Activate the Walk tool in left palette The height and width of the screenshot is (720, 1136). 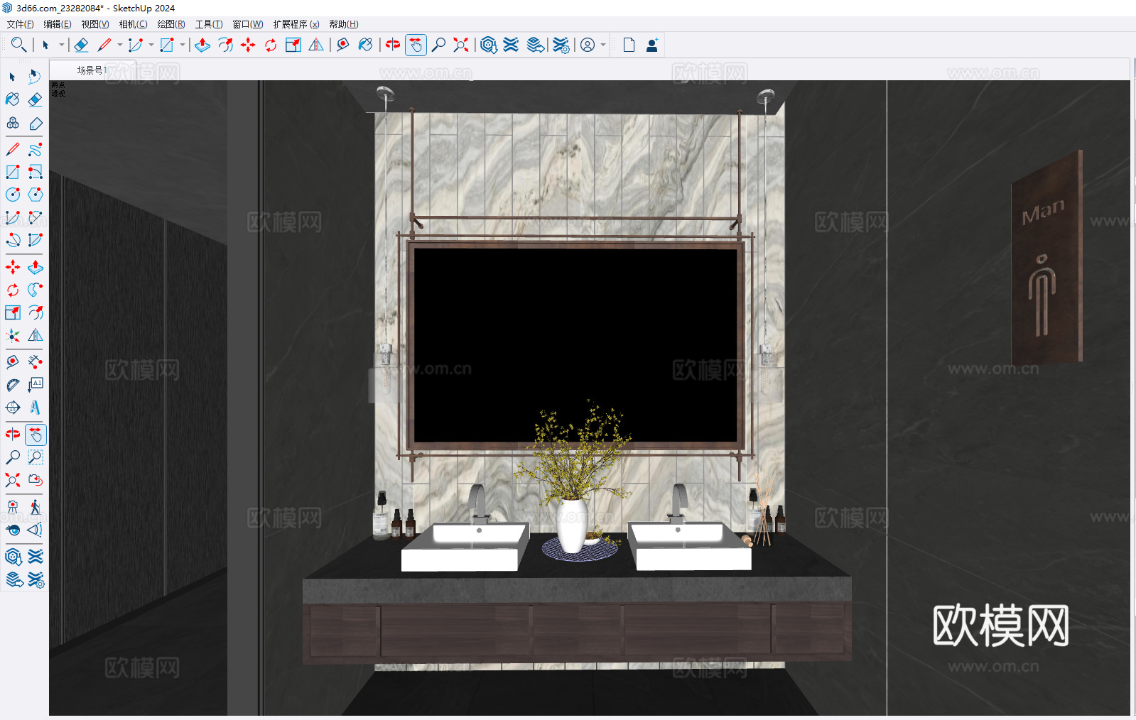click(x=35, y=507)
